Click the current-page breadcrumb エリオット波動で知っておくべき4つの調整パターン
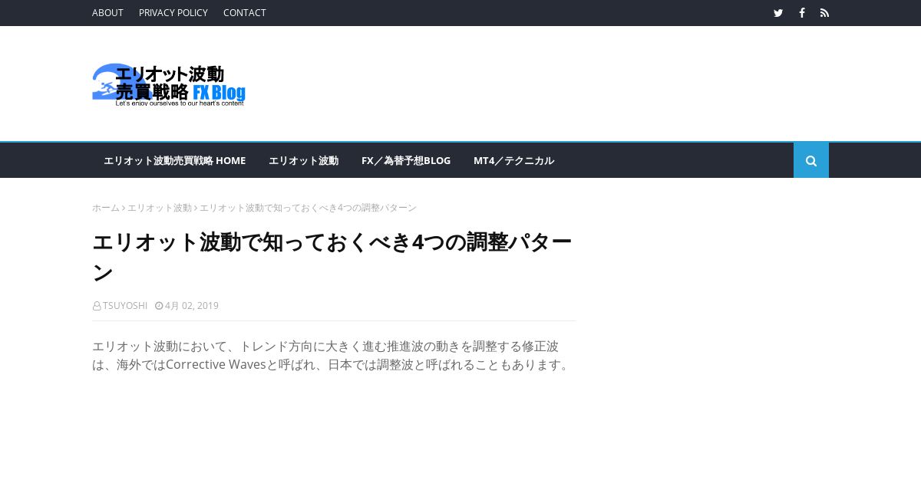The height and width of the screenshot is (483, 921). pos(308,208)
